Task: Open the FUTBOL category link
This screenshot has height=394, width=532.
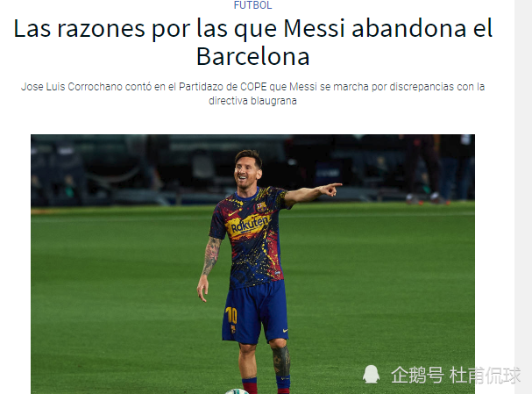Action: click(x=252, y=4)
